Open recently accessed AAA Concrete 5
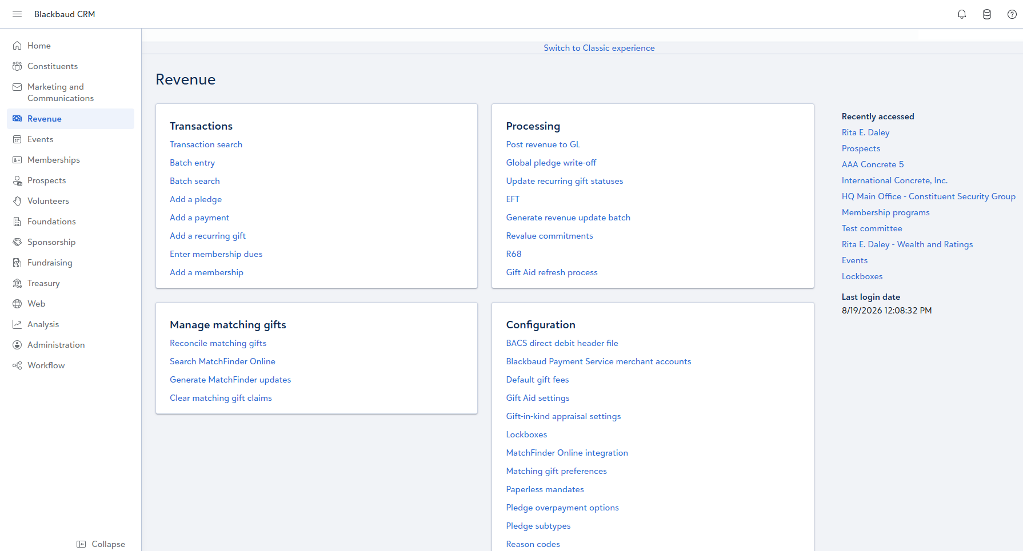 873,164
